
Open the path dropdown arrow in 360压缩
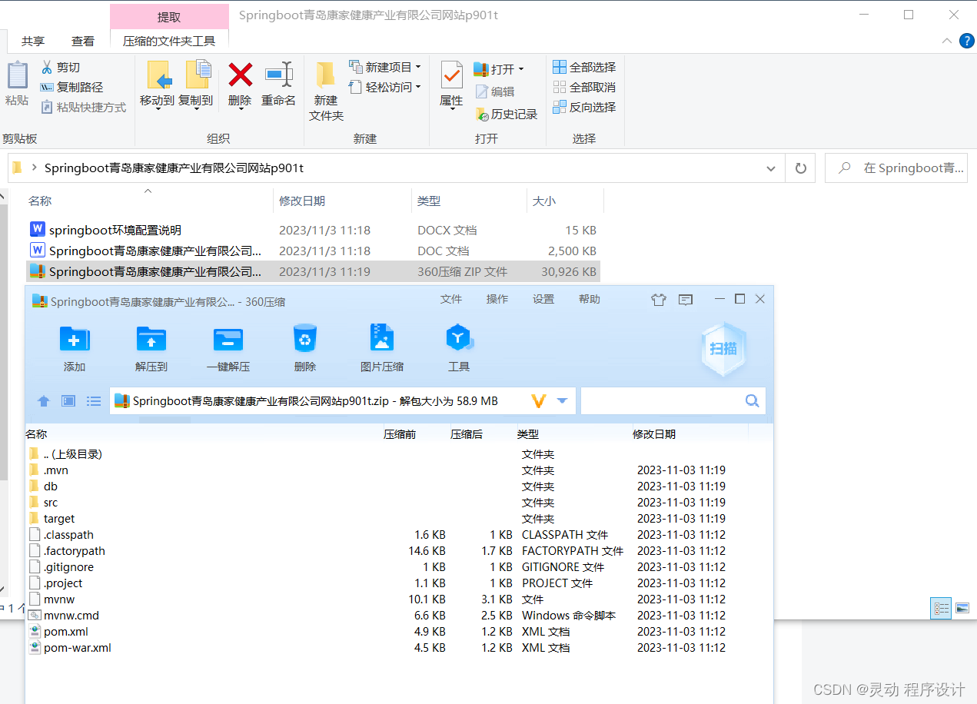[562, 401]
